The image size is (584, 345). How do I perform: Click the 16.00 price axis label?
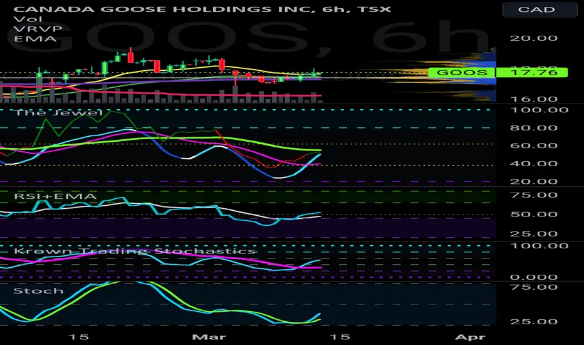[x=534, y=99]
